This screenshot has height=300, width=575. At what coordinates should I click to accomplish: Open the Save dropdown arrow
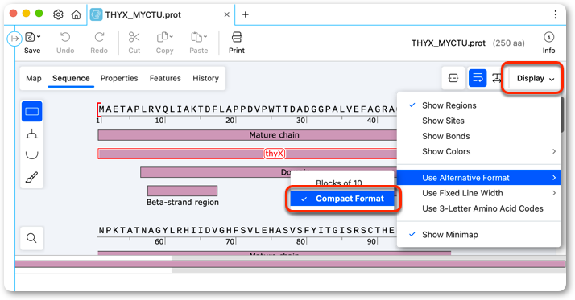tap(39, 37)
